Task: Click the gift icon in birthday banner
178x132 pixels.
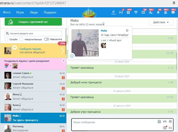Action: tap(7, 66)
